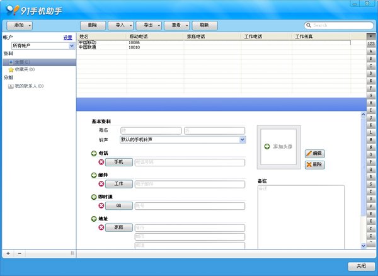Click the 关闭 button at bottom right
The width and height of the screenshot is (378, 276).
[361, 266]
